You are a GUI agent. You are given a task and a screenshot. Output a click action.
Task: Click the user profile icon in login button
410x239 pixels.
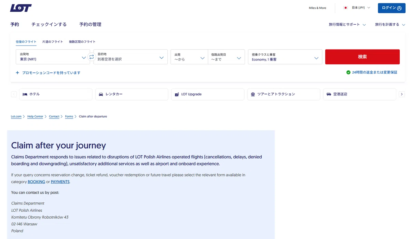coord(399,8)
